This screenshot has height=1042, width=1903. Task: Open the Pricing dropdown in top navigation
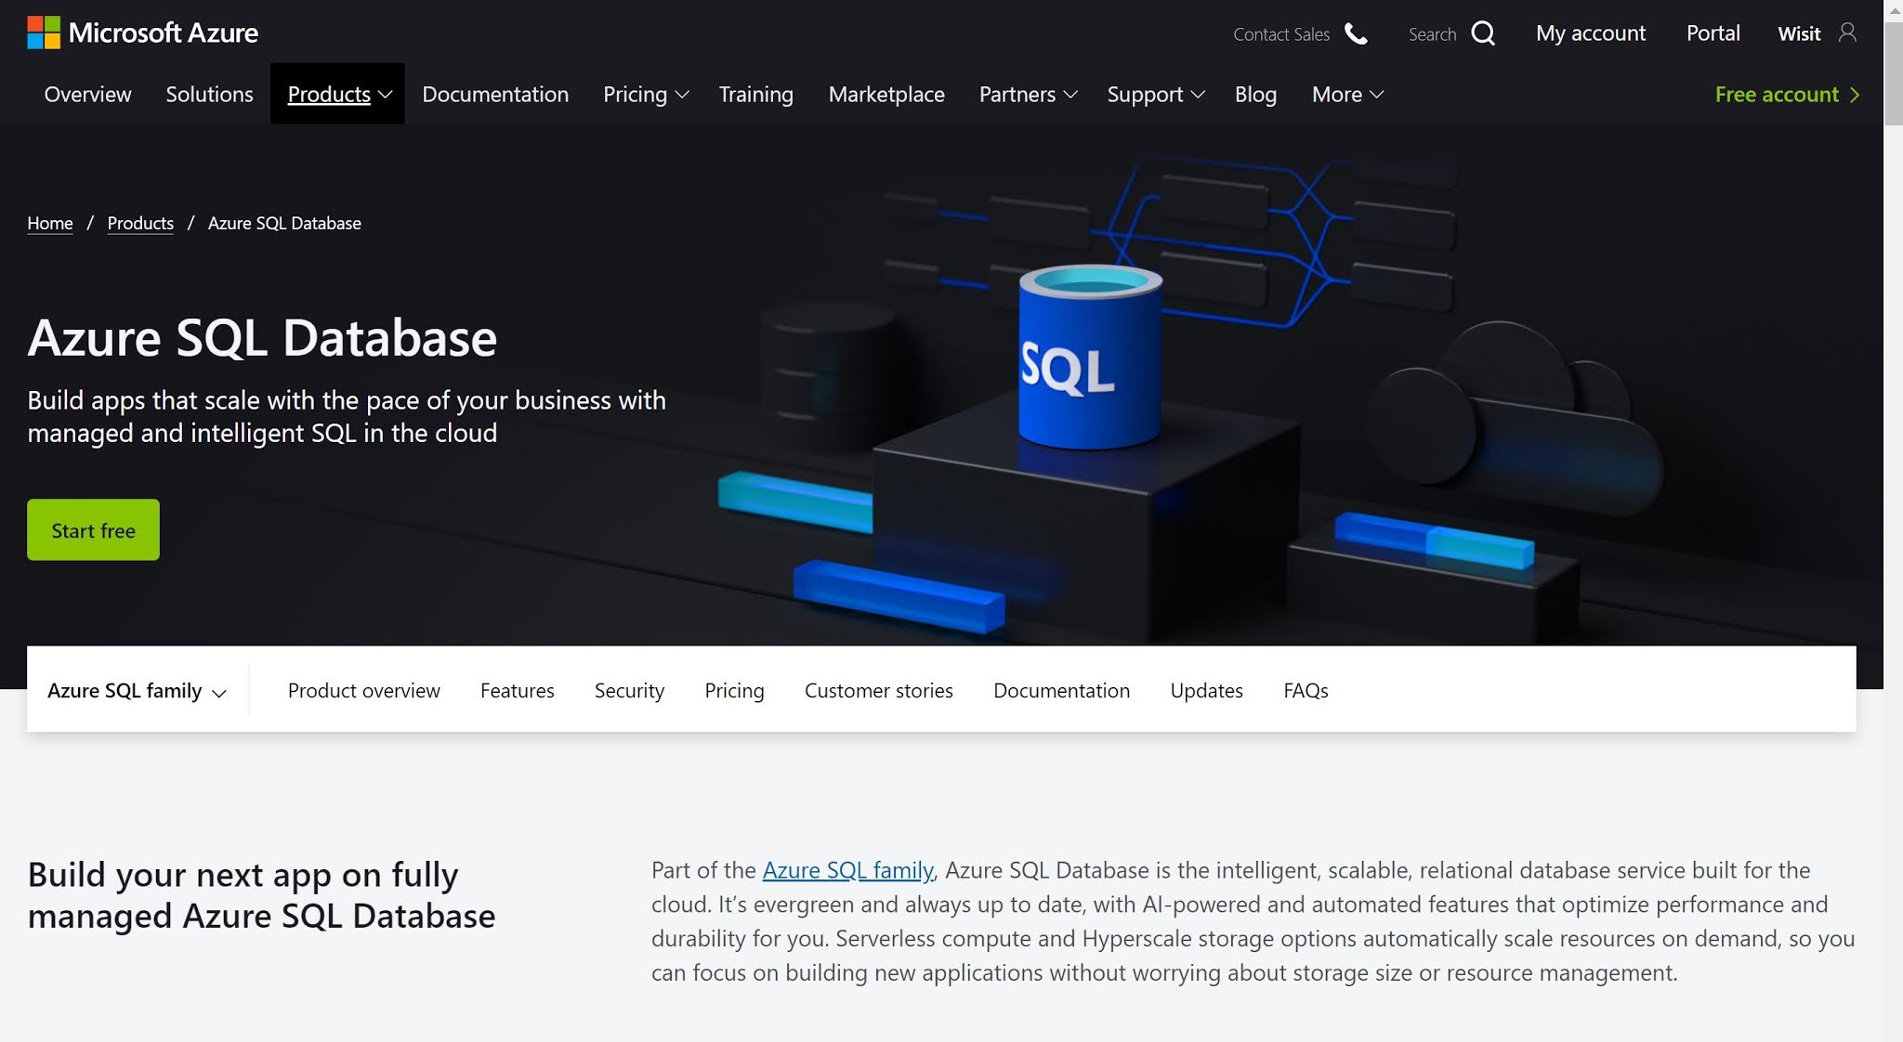[645, 94]
